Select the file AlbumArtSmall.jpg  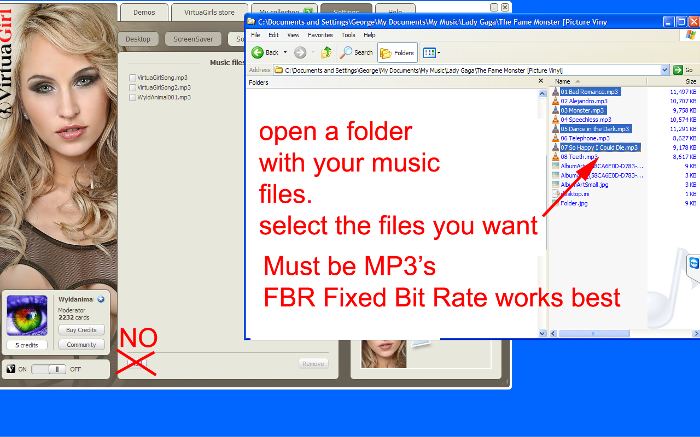click(x=584, y=185)
